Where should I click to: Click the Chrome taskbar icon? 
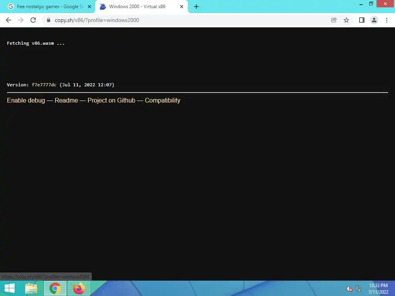coord(55,288)
